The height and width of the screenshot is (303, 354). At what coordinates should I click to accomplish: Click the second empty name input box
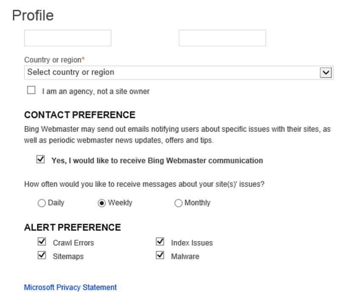tap(222, 38)
